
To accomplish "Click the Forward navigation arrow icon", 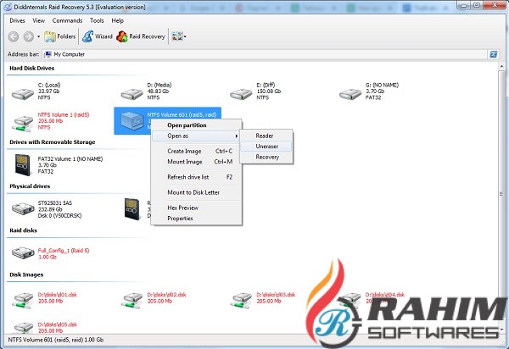I will (29, 36).
